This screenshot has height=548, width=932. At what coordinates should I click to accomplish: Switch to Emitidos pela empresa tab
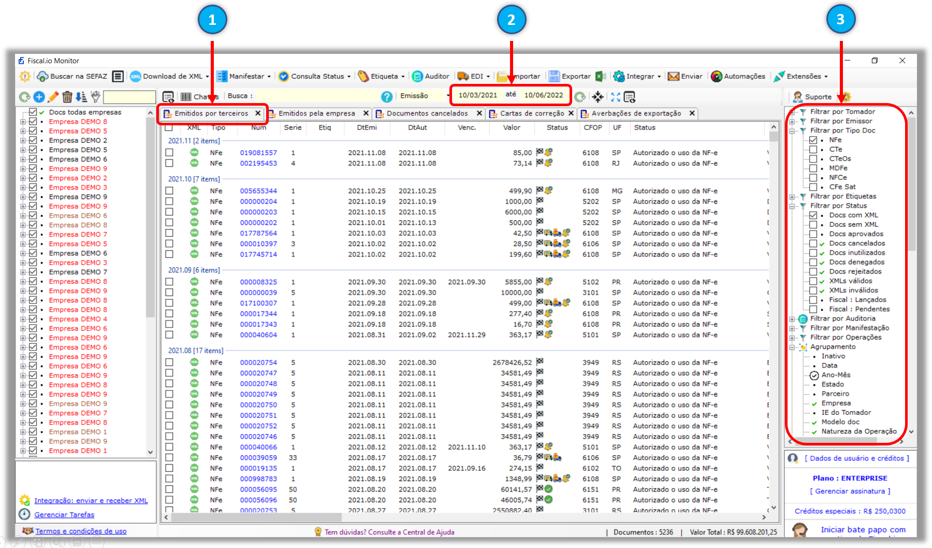click(316, 113)
